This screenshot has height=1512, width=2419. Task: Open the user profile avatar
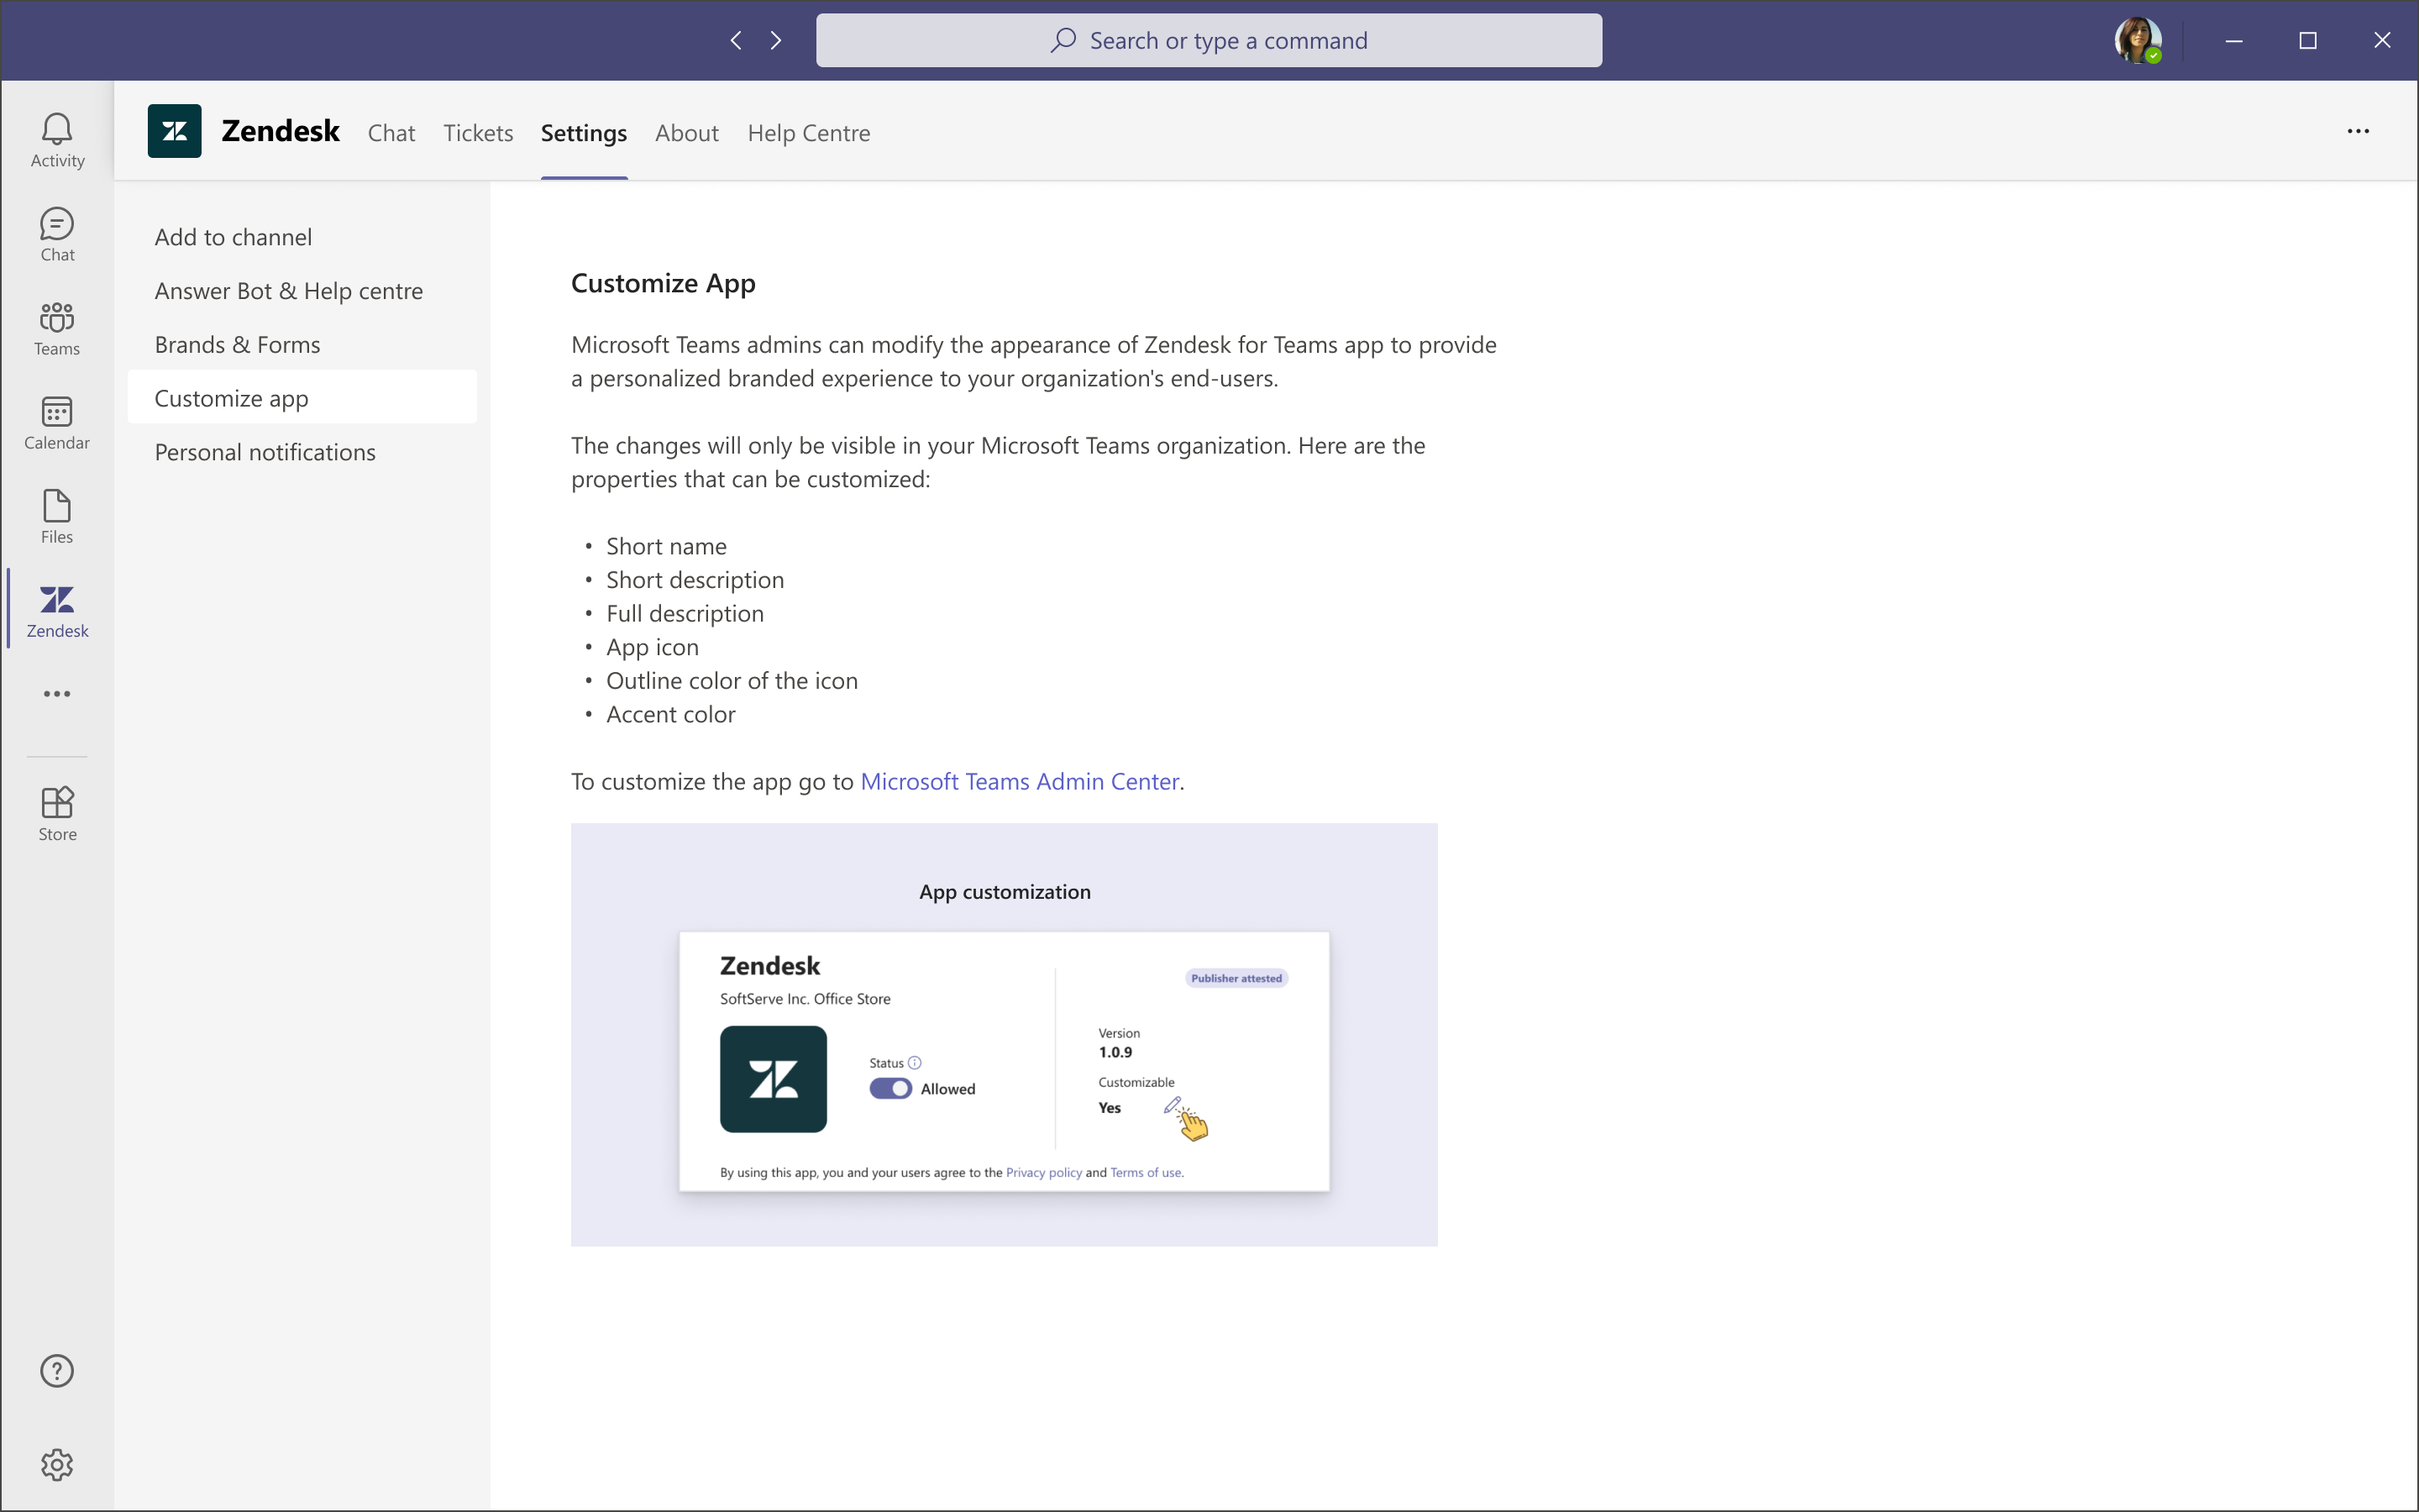click(2137, 40)
